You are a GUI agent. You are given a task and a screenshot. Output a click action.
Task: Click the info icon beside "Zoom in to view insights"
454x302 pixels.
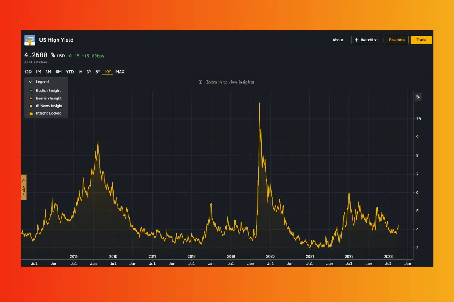tap(200, 82)
